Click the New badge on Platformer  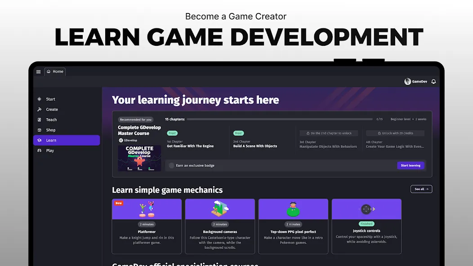(119, 203)
